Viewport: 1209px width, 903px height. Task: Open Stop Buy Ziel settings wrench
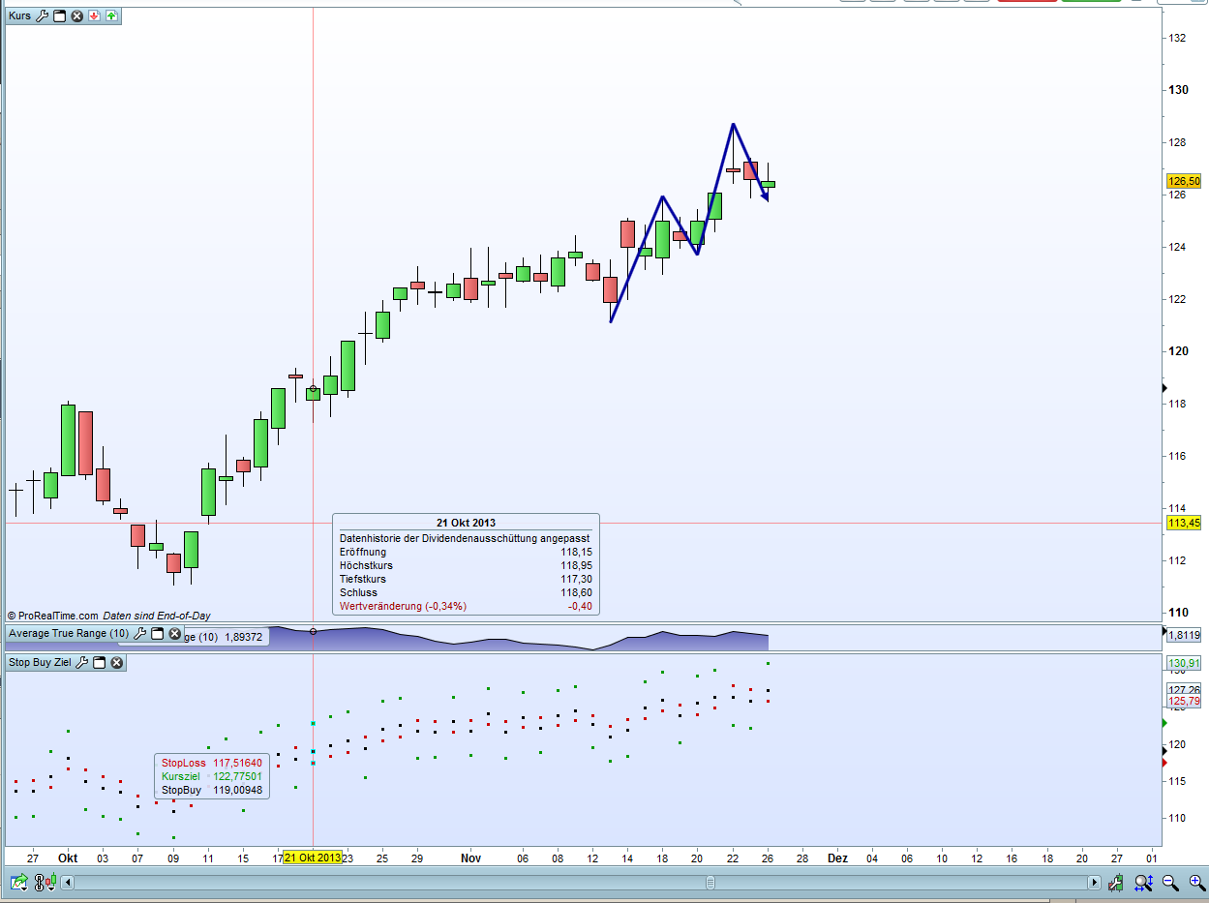tap(81, 663)
